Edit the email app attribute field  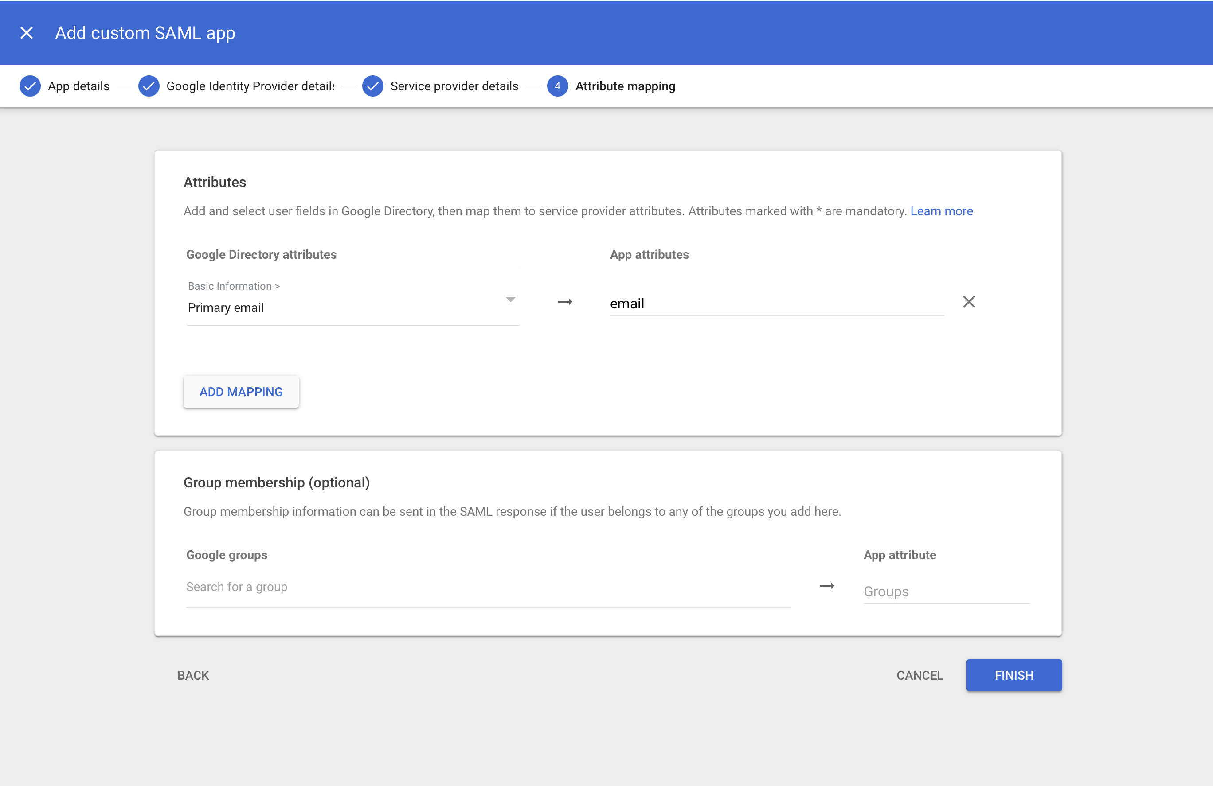tap(777, 304)
